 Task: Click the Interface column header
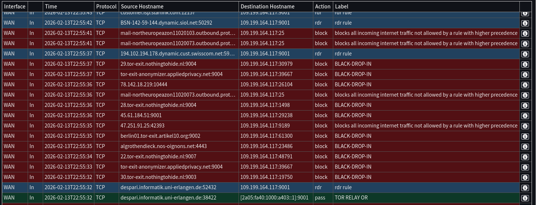point(15,6)
